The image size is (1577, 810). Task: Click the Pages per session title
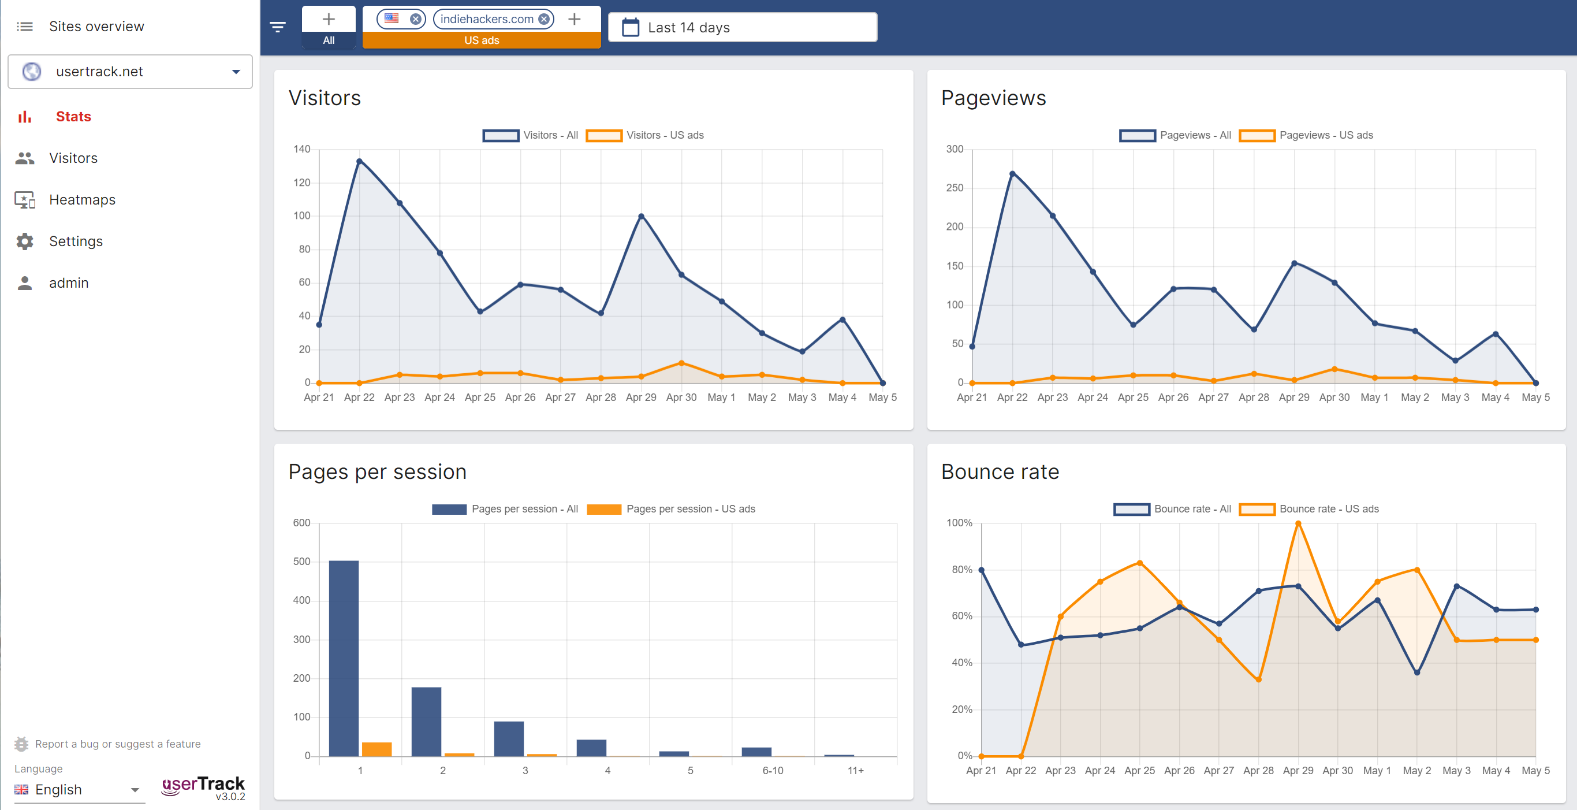point(377,472)
